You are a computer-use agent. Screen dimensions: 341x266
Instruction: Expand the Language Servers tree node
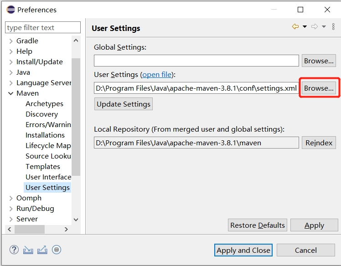coord(11,83)
